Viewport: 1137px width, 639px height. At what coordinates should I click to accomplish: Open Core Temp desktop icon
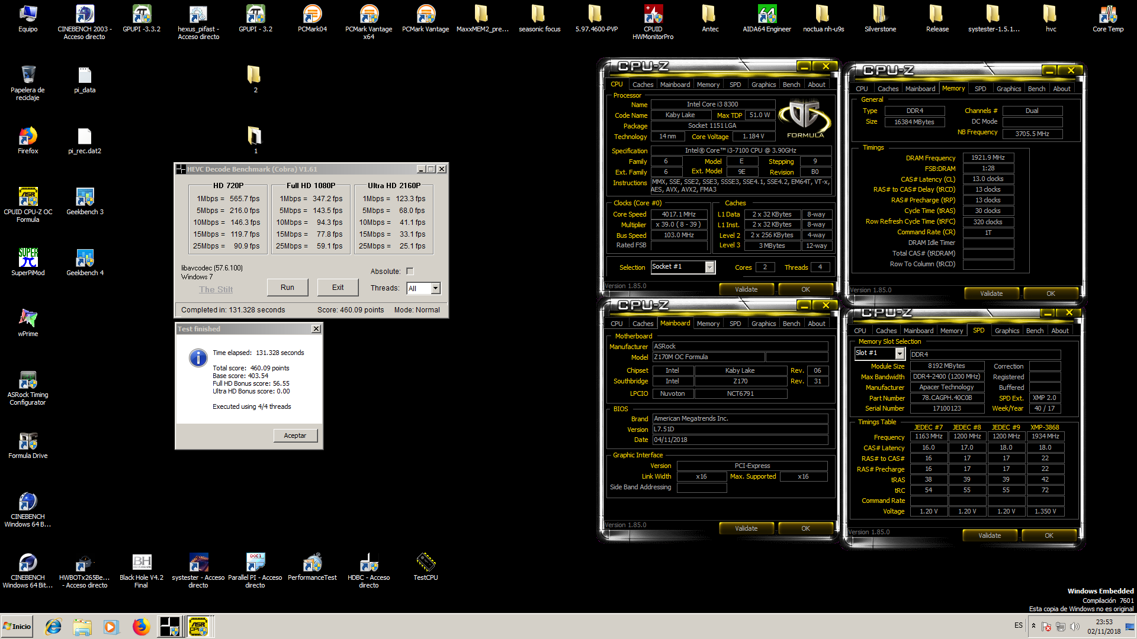coord(1108,18)
